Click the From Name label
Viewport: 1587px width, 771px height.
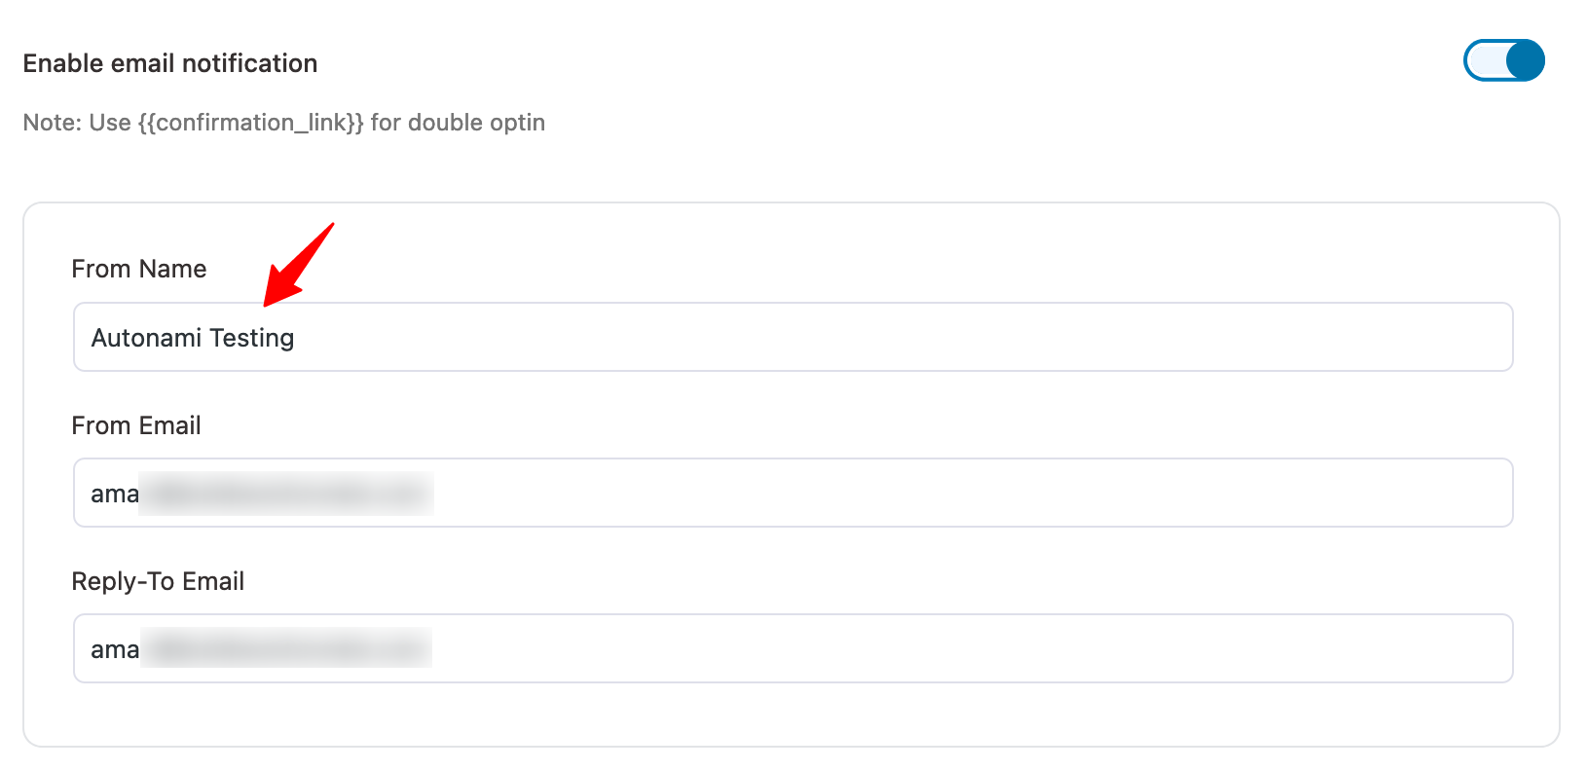pos(138,269)
